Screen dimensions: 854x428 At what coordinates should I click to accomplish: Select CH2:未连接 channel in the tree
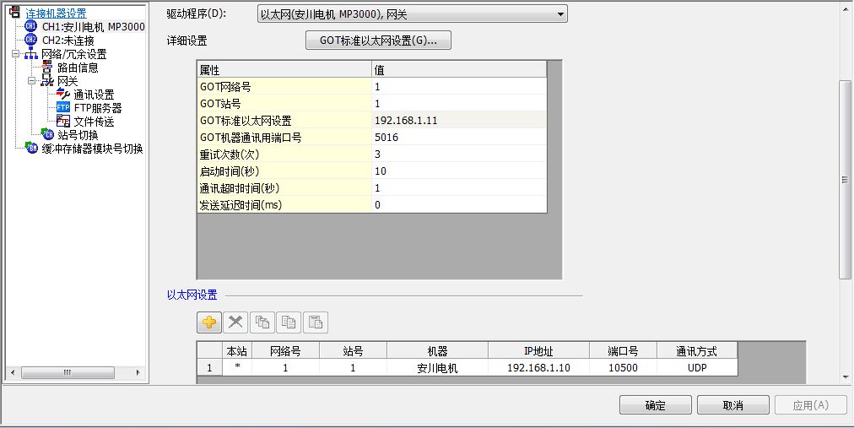pos(68,41)
